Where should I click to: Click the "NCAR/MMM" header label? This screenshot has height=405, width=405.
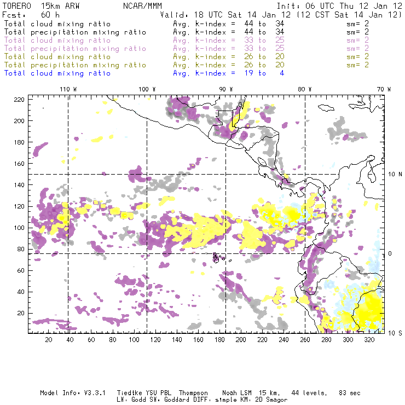point(143,6)
